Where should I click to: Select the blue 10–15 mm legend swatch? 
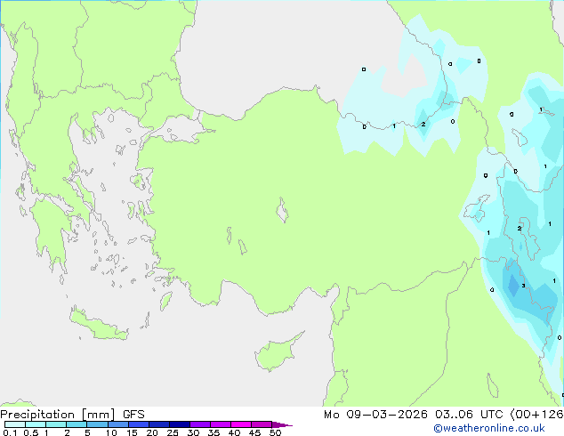[118, 424]
